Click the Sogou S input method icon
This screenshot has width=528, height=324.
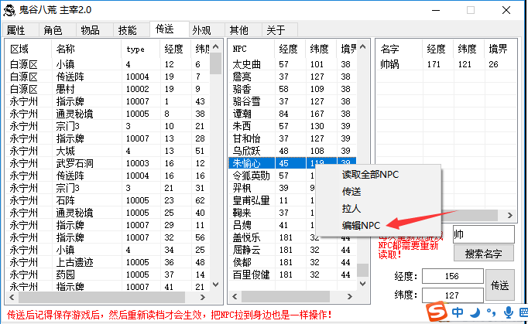[x=437, y=312]
